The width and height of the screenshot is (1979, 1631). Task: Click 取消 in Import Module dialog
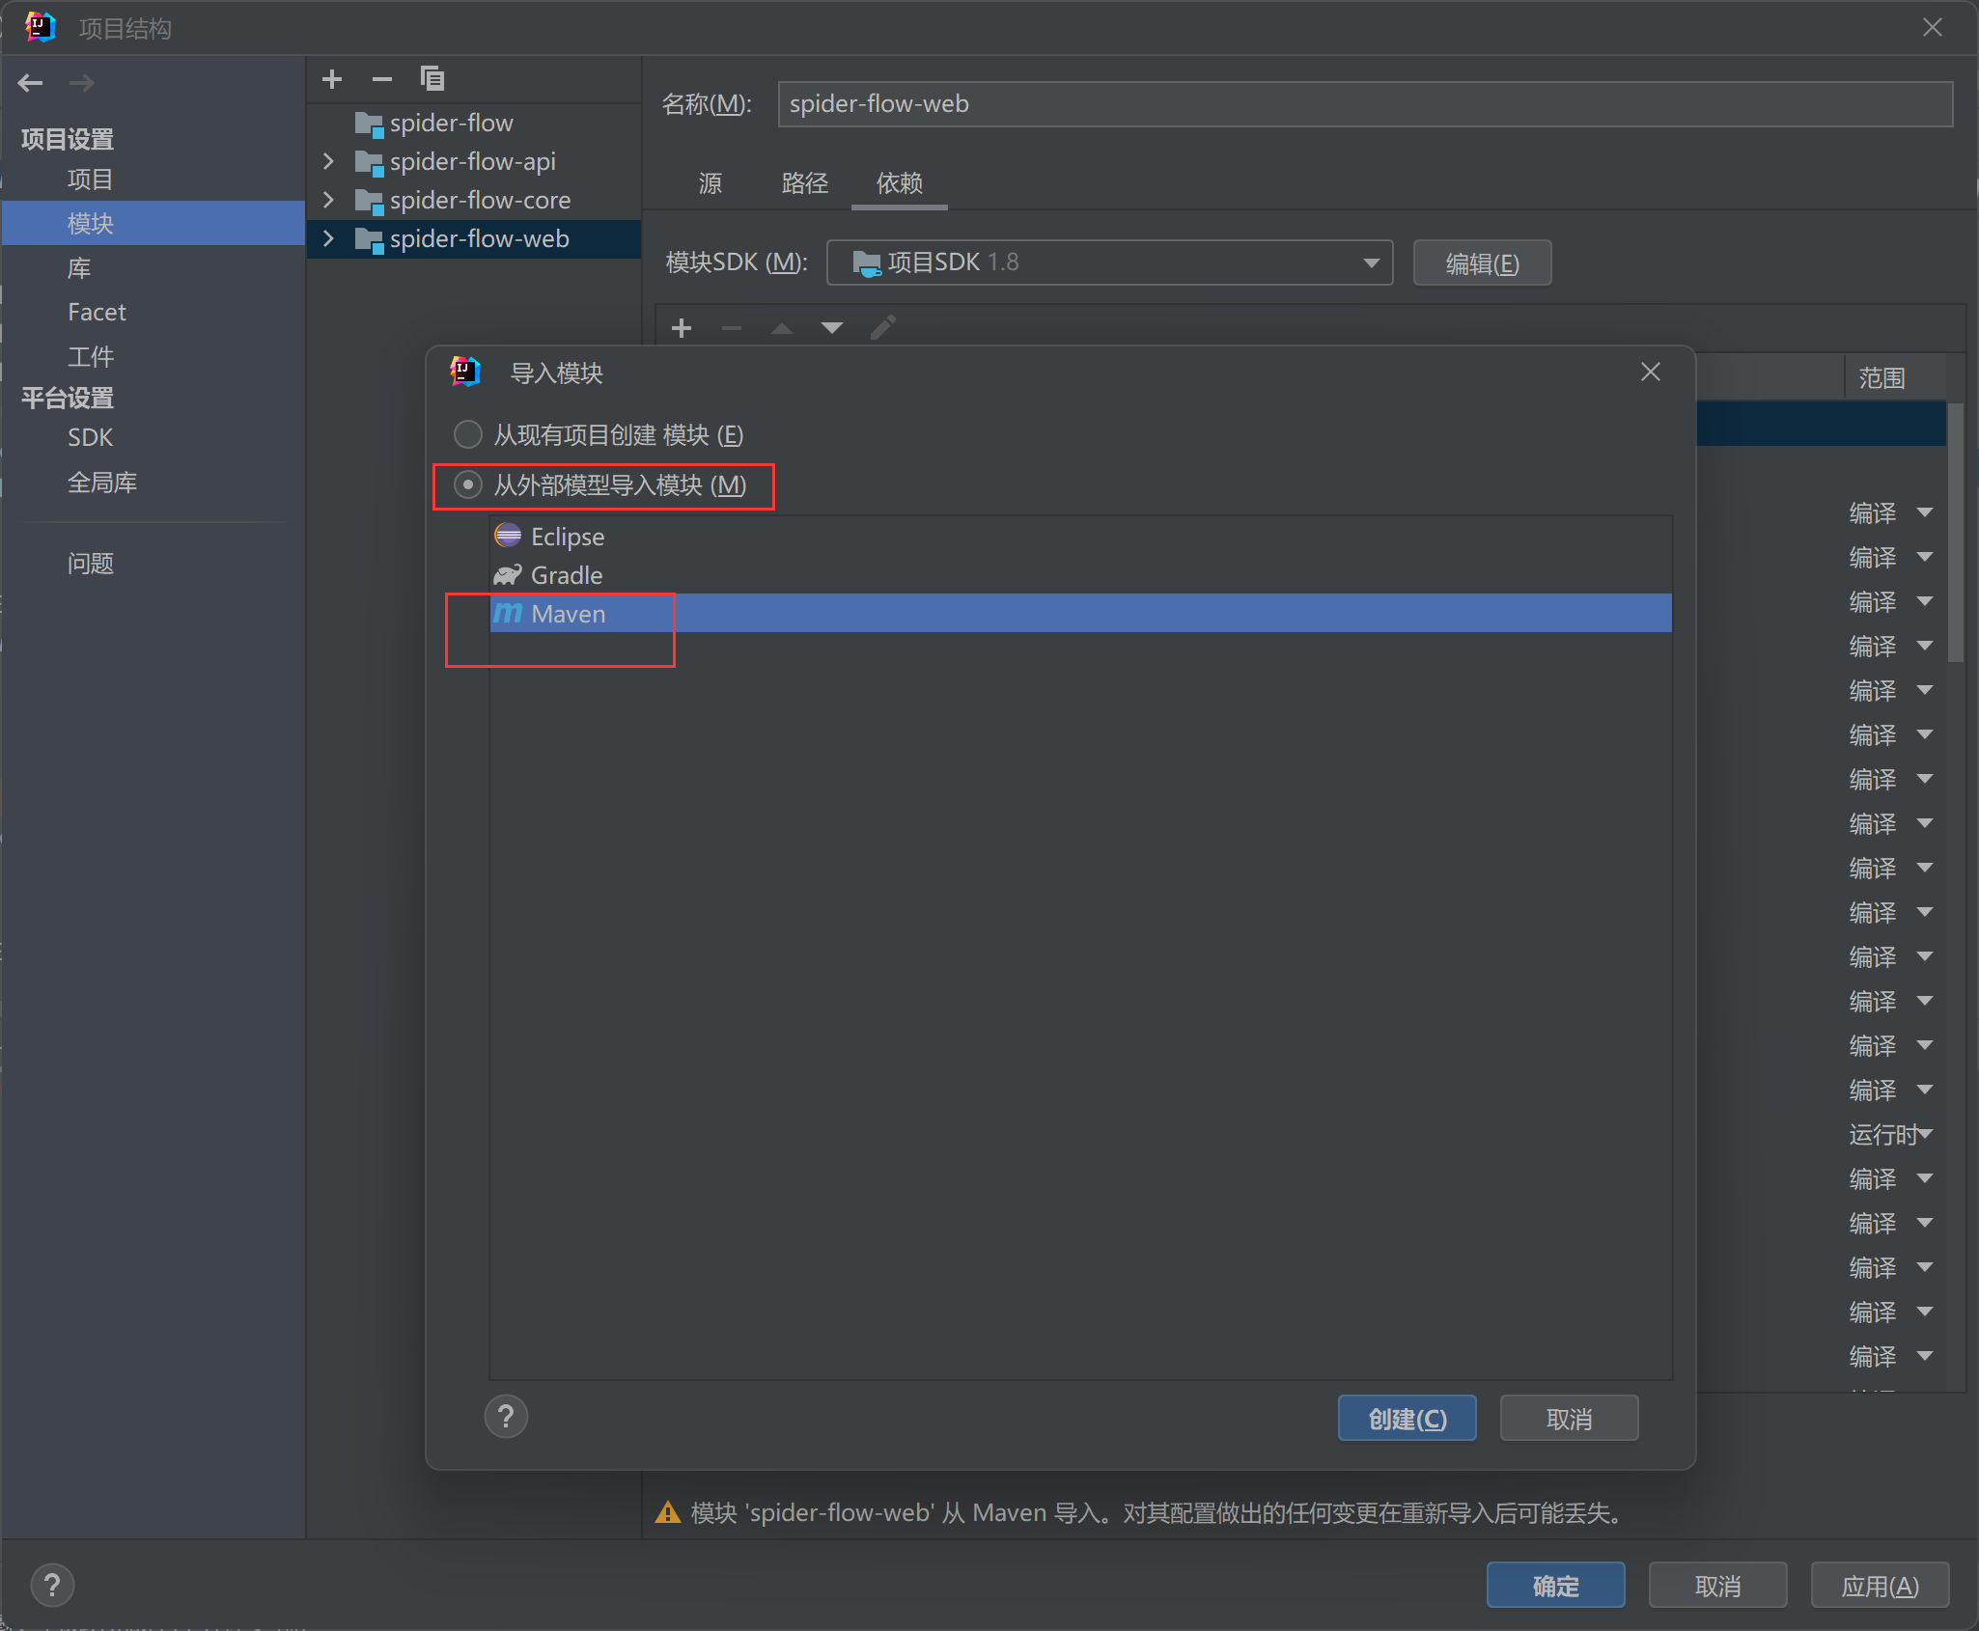click(1570, 1419)
